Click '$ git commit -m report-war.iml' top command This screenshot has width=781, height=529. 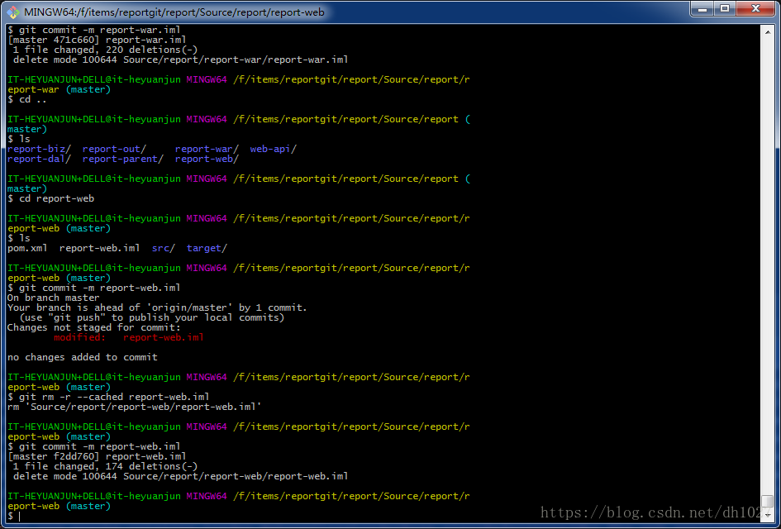point(94,30)
